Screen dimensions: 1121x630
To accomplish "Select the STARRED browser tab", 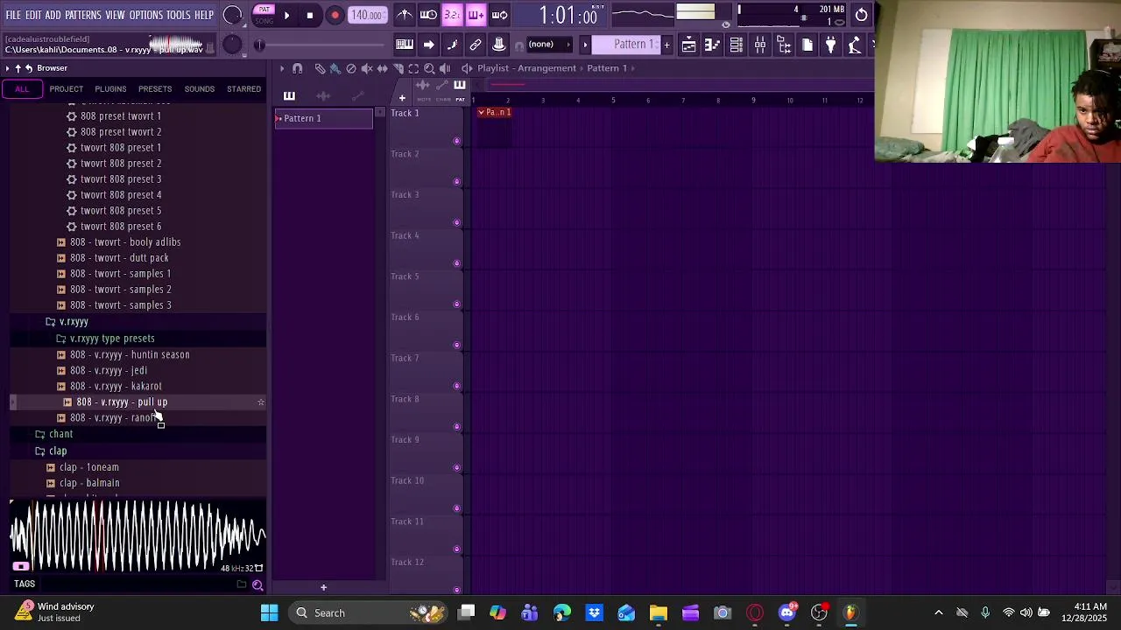I will 244,89.
